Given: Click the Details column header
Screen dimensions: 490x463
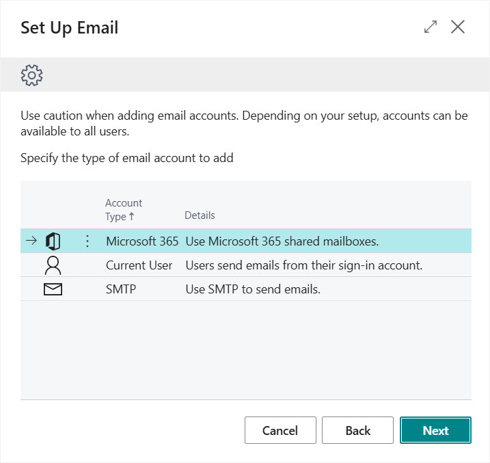Looking at the screenshot, I should 200,215.
